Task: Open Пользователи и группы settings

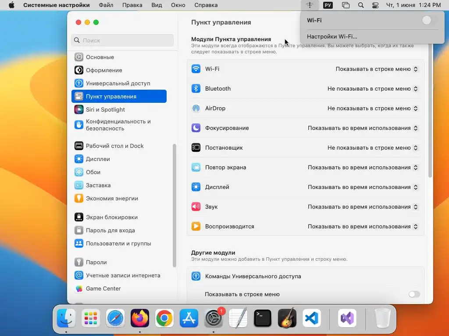Action: click(x=119, y=243)
